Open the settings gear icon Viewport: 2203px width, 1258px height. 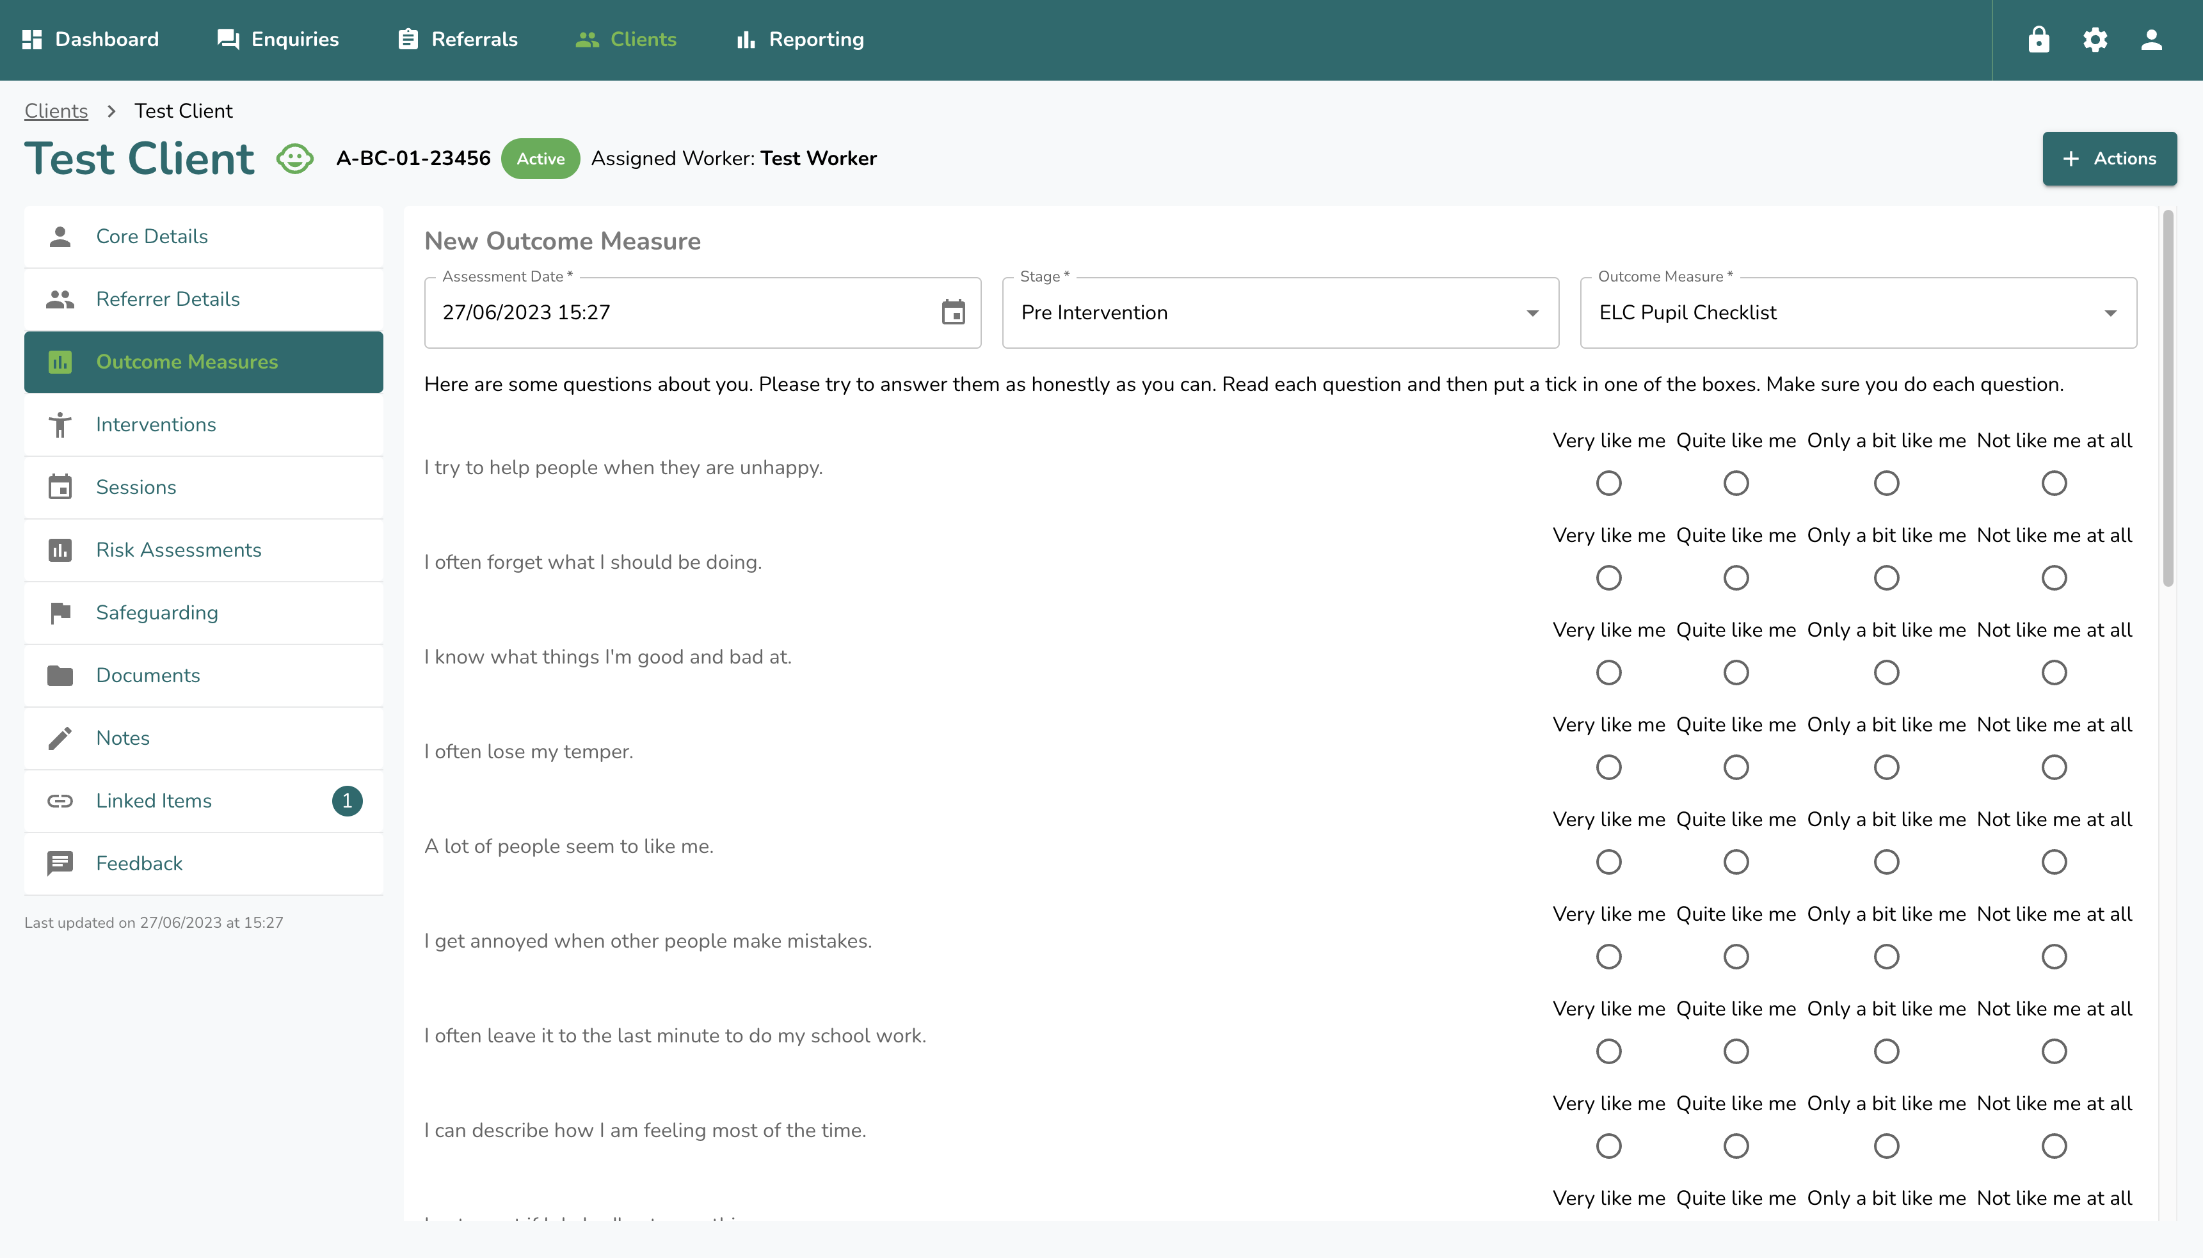pos(2095,40)
